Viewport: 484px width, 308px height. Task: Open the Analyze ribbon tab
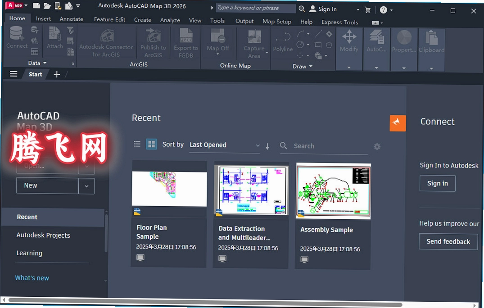(170, 20)
